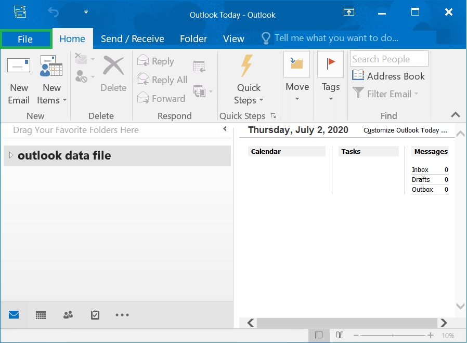Screen dimensions: 467x343
Task: Click the zoom in plus button
Action: (431, 335)
